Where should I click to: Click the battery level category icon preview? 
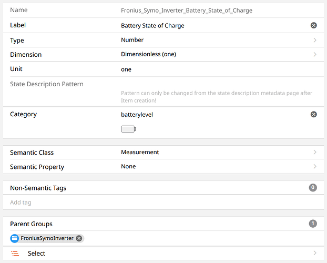[x=128, y=129]
